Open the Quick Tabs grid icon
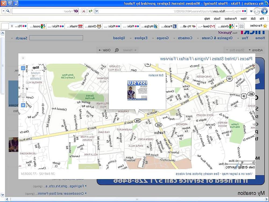This screenshot has height=202, width=269. point(242,26)
